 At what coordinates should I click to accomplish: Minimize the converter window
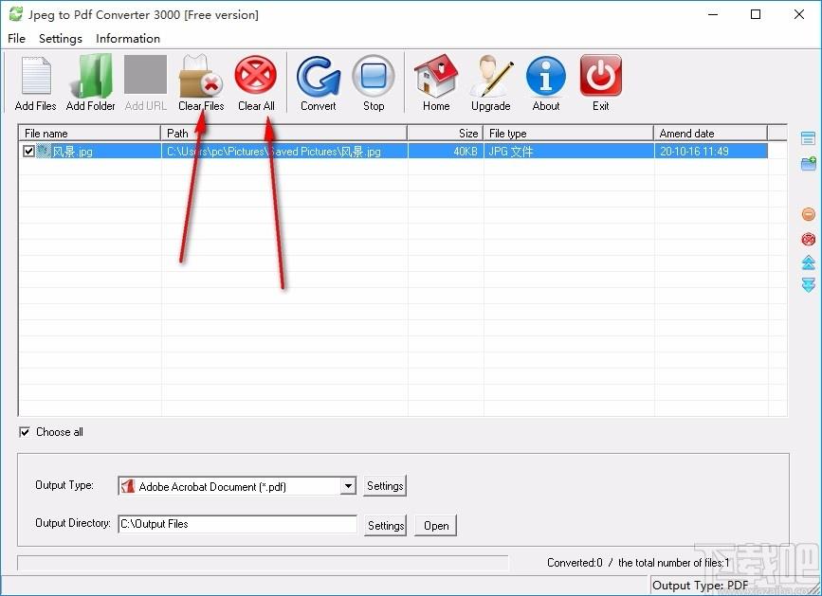click(x=713, y=14)
